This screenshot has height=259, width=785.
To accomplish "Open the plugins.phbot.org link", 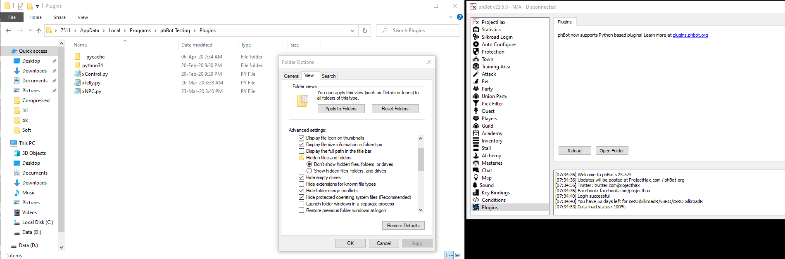I will 690,35.
